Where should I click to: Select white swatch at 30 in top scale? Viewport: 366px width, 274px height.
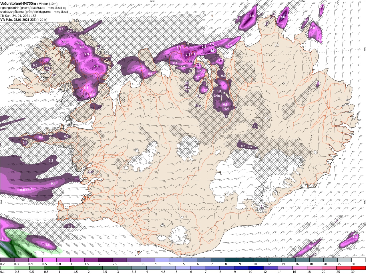359,260
